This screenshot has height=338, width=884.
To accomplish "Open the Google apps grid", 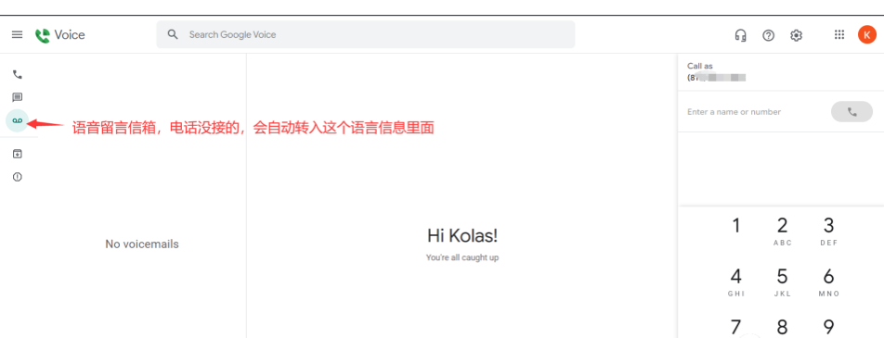I will [x=839, y=35].
